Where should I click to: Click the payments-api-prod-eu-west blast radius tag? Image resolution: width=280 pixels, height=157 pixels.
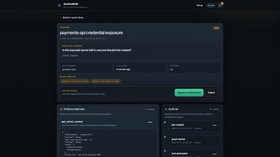pyautogui.click(x=105, y=81)
